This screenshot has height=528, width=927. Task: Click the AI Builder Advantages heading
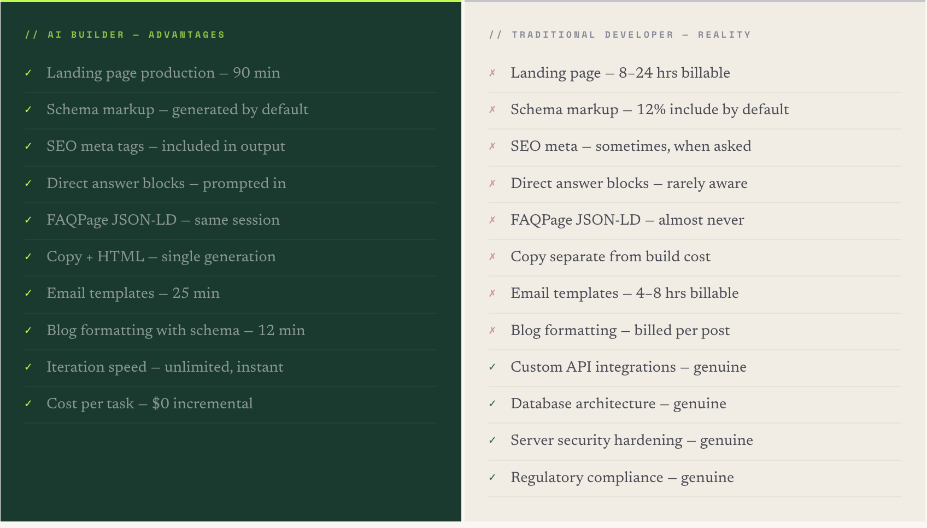pos(125,35)
